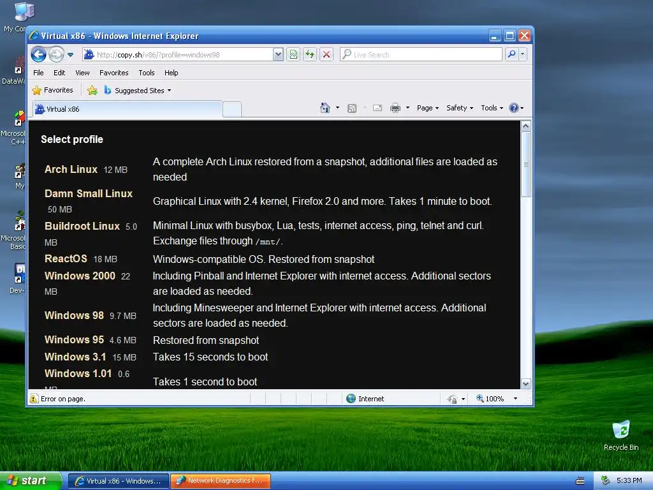Click the vertical scrollbar thumb
The height and width of the screenshot is (490, 653).
point(526,164)
